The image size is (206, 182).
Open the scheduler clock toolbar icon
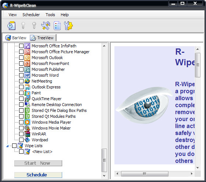click(x=11, y=26)
